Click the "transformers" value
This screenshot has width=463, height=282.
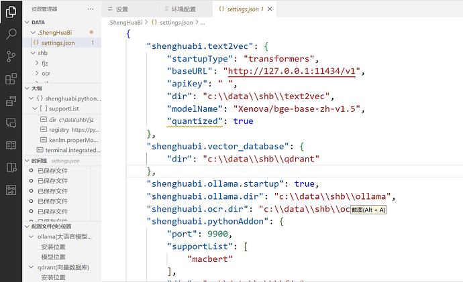(x=279, y=59)
